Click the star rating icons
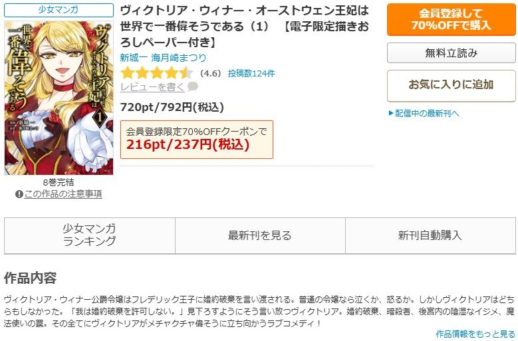 [x=156, y=73]
